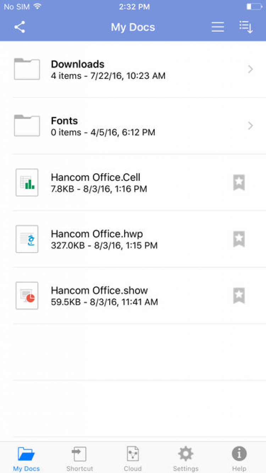266x473 pixels.
Task: Open the Help tab
Action: pyautogui.click(x=239, y=458)
